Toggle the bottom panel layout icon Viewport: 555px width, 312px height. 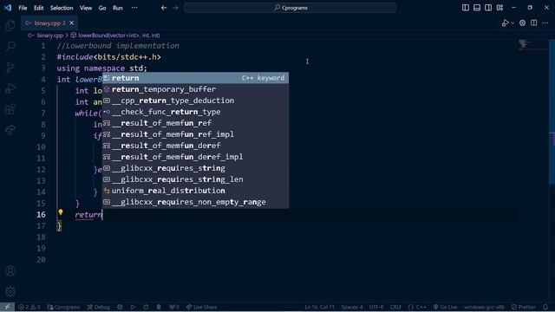pos(477,8)
